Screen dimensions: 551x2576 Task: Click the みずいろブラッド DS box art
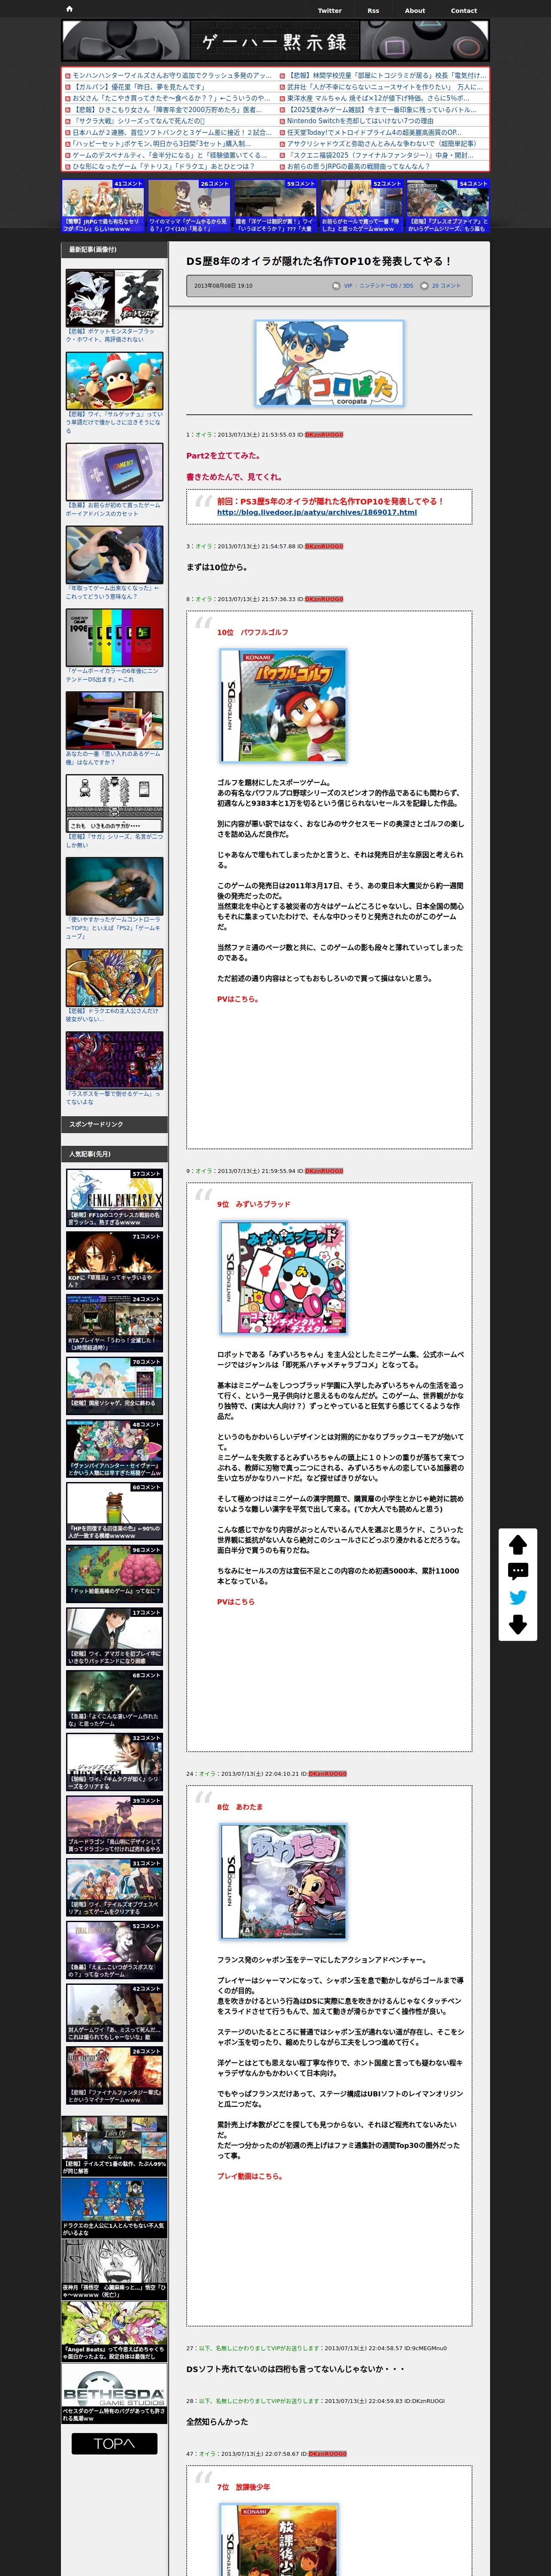(284, 1278)
